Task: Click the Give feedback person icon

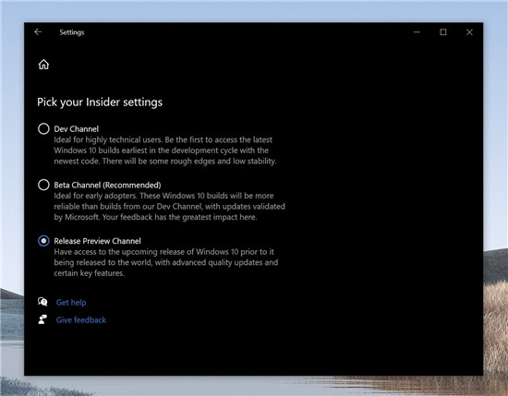Action: pos(42,319)
